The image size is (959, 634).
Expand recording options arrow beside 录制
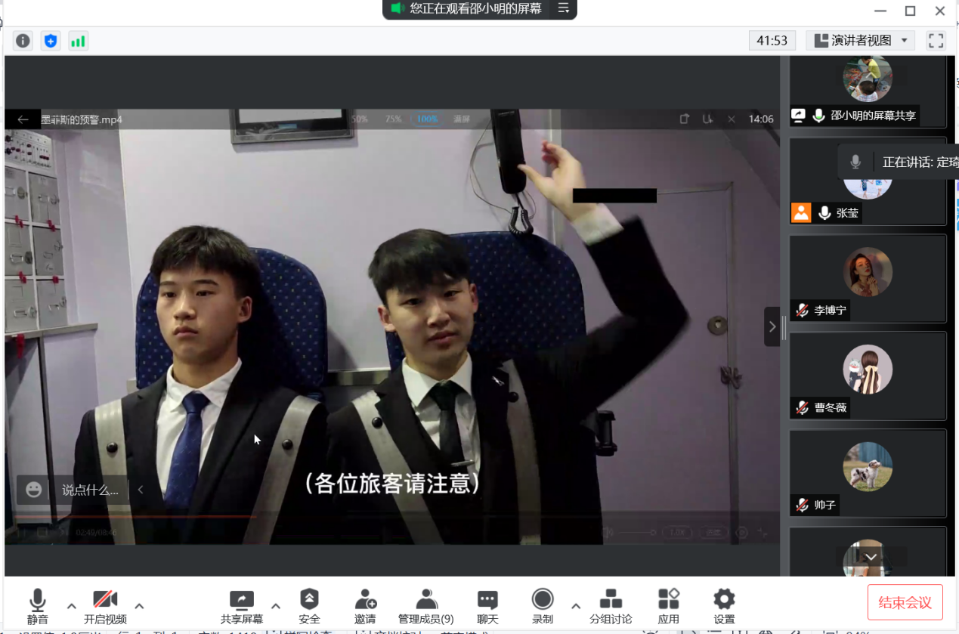click(576, 605)
